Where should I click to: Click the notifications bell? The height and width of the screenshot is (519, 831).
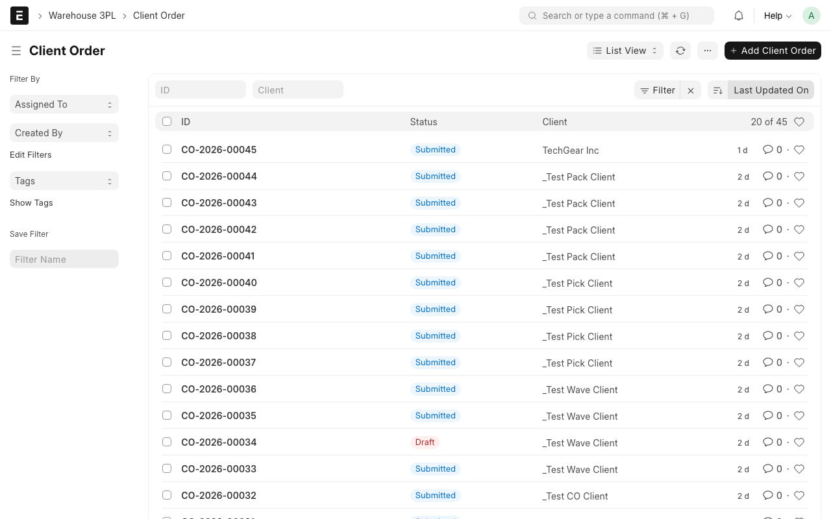pos(738,15)
